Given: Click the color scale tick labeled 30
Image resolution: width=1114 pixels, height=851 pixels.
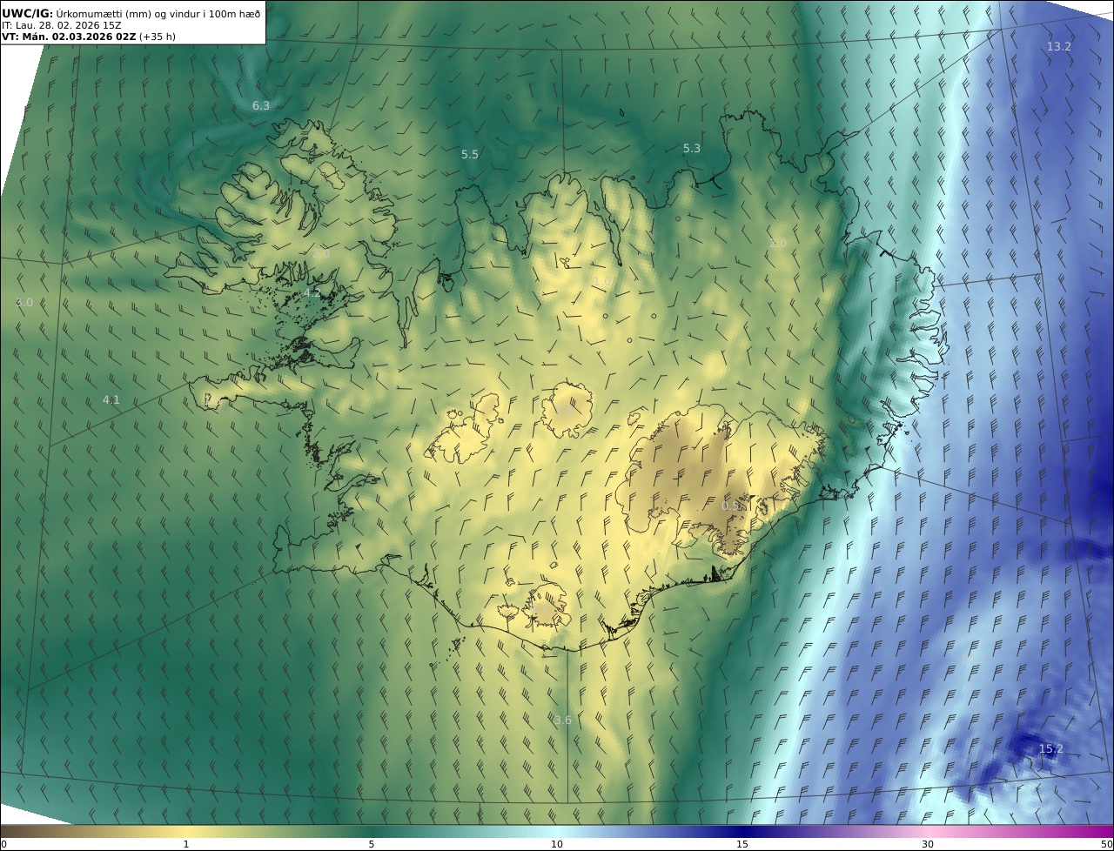Looking at the screenshot, I should tap(928, 845).
